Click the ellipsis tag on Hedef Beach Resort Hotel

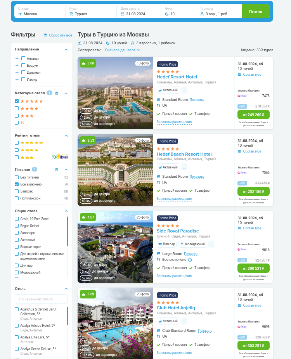click(x=184, y=167)
